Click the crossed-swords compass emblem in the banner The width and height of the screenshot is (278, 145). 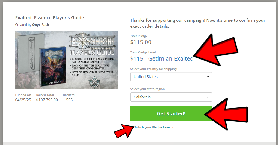point(96,82)
